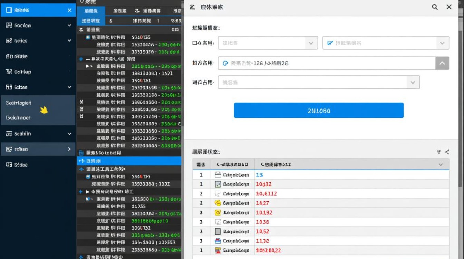464x259 pixels.
Task: Click the red-blue icon in value 11,32 row
Action: (x=218, y=241)
